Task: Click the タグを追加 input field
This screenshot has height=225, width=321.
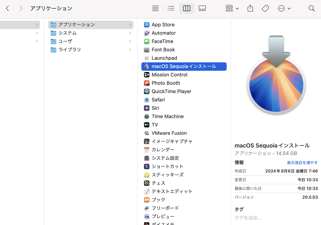Action: 248,218
